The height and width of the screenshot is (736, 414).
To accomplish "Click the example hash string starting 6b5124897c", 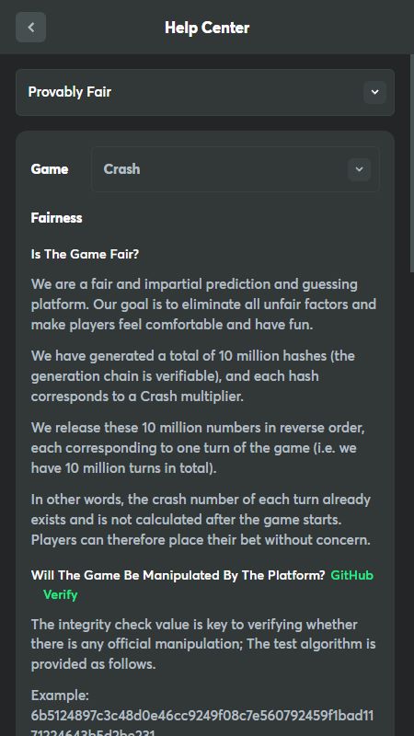I will tap(202, 723).
